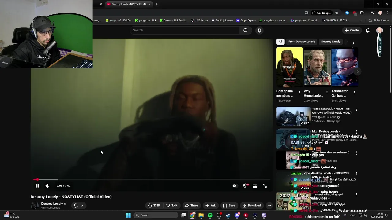This screenshot has width=392, height=220.
Task: Open options for Yeat & EsDeeKid video
Action: click(x=356, y=109)
